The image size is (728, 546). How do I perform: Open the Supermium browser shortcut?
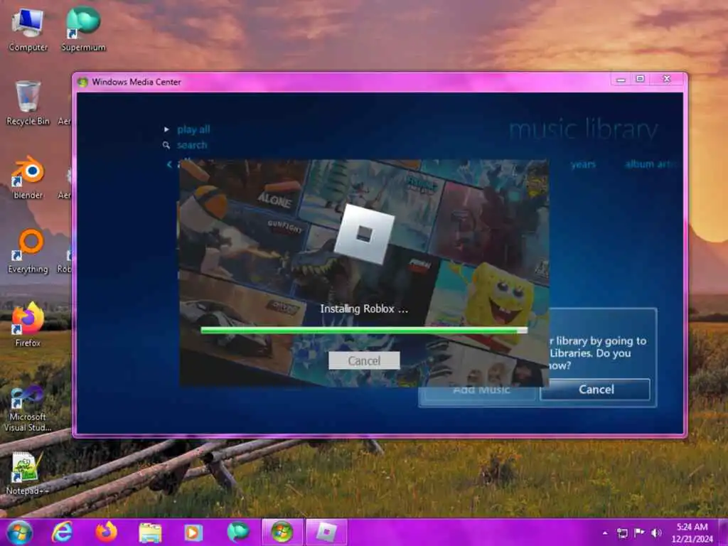click(x=84, y=29)
